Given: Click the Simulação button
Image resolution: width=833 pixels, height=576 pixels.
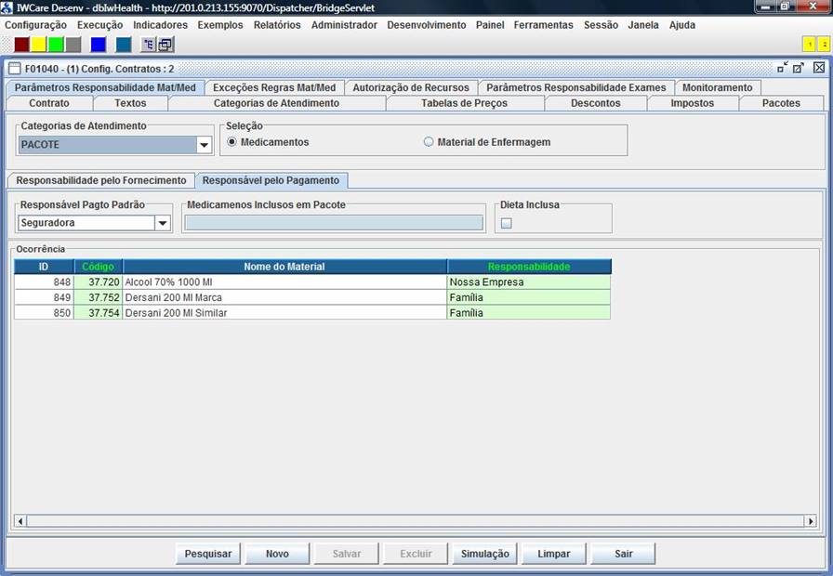Looking at the screenshot, I should [x=485, y=554].
